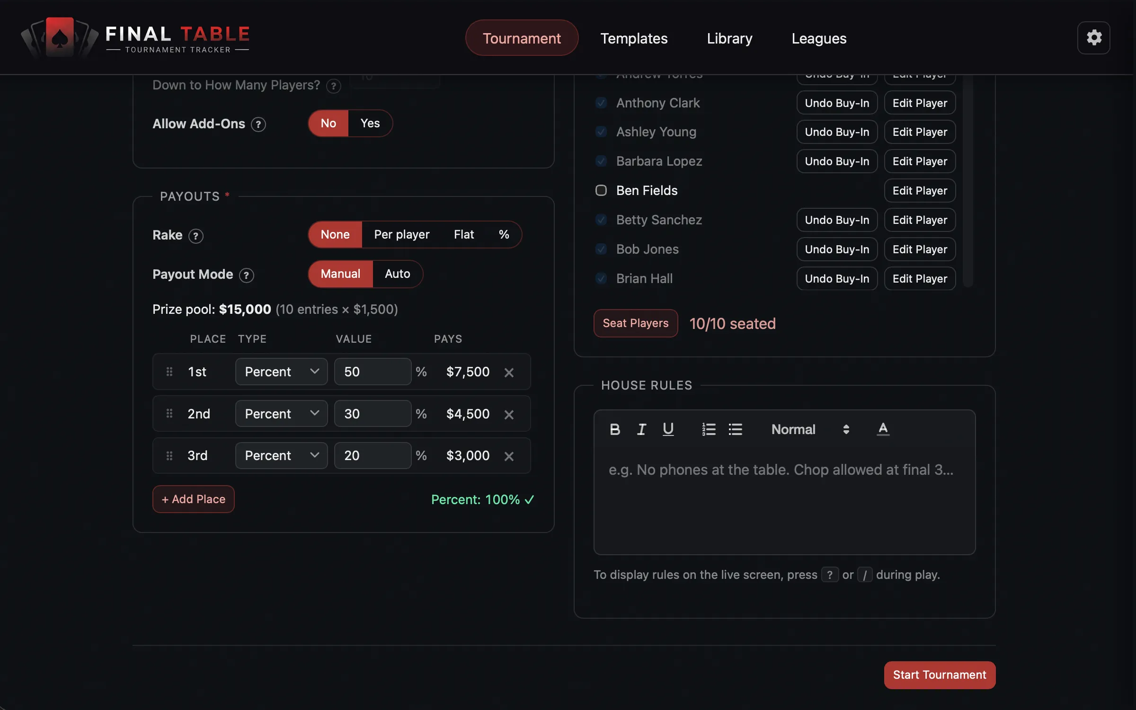Switch Payout Mode to Auto
This screenshot has width=1136, height=710.
coord(398,274)
